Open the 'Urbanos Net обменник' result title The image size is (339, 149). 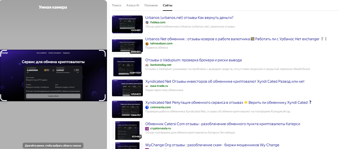coord(236,39)
